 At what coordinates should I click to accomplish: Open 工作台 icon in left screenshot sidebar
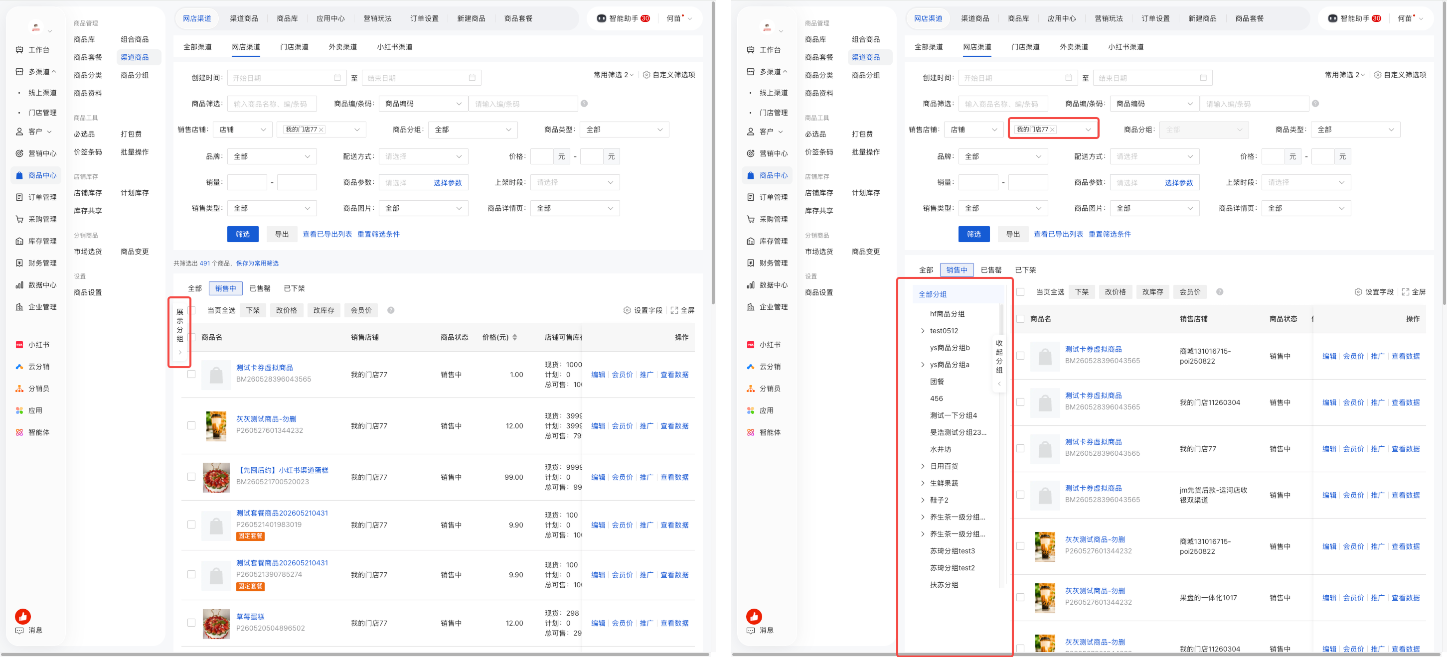point(19,50)
